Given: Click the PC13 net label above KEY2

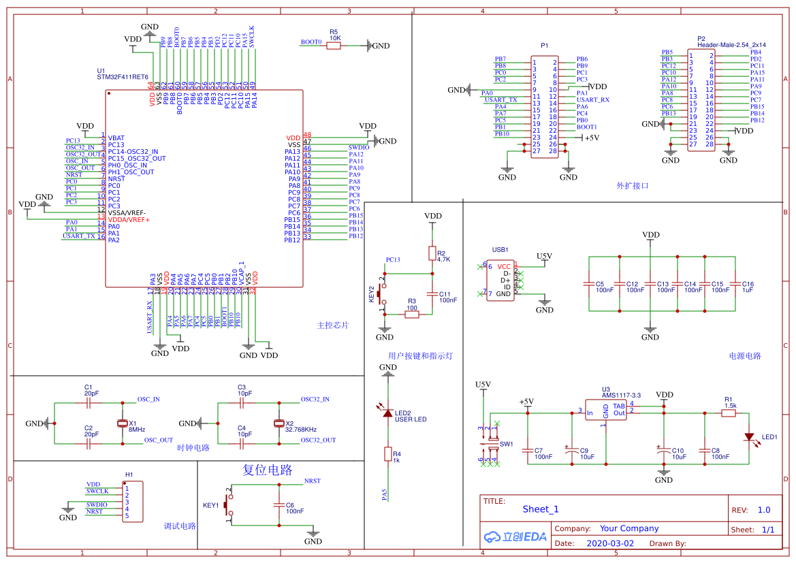Looking at the screenshot, I should click(393, 260).
